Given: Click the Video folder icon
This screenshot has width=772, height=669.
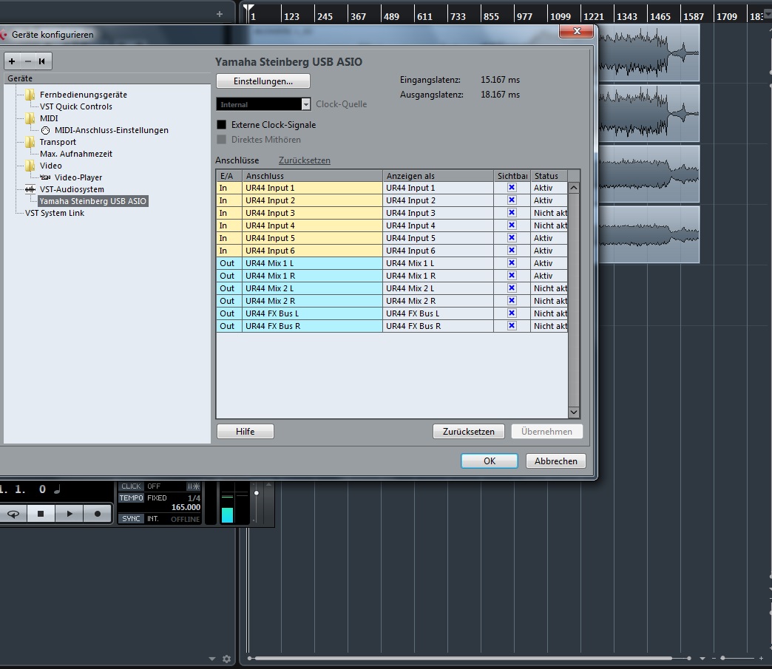Looking at the screenshot, I should (30, 166).
